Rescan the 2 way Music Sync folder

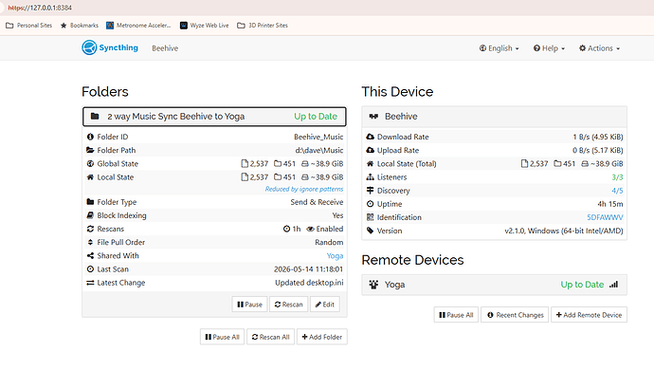click(289, 305)
